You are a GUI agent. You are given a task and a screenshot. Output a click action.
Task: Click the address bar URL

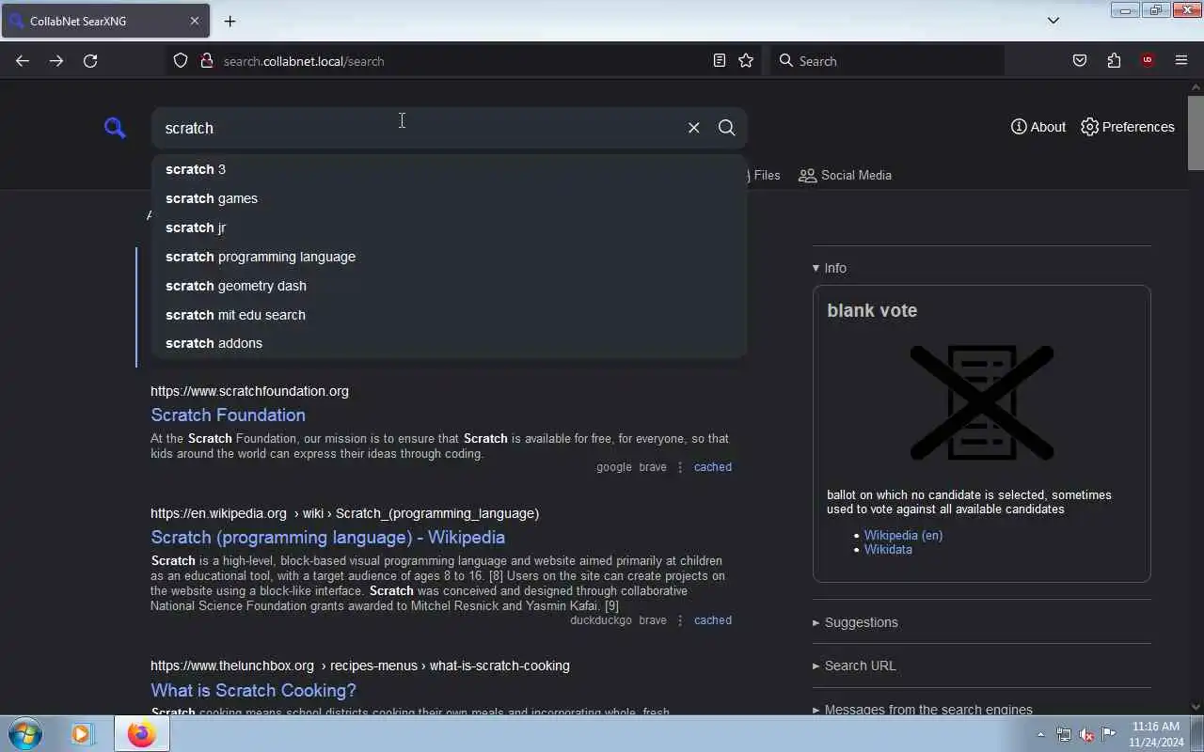pyautogui.click(x=304, y=61)
